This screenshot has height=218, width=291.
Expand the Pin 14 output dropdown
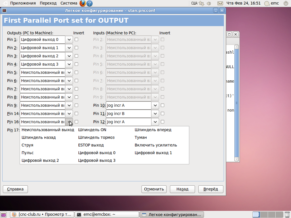coord(69,114)
